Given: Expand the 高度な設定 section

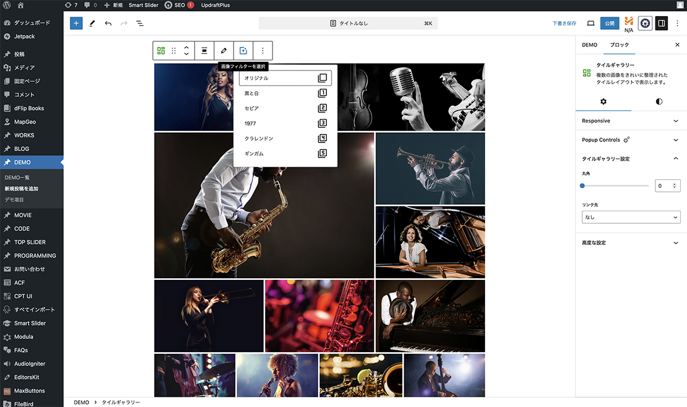Looking at the screenshot, I should 630,243.
